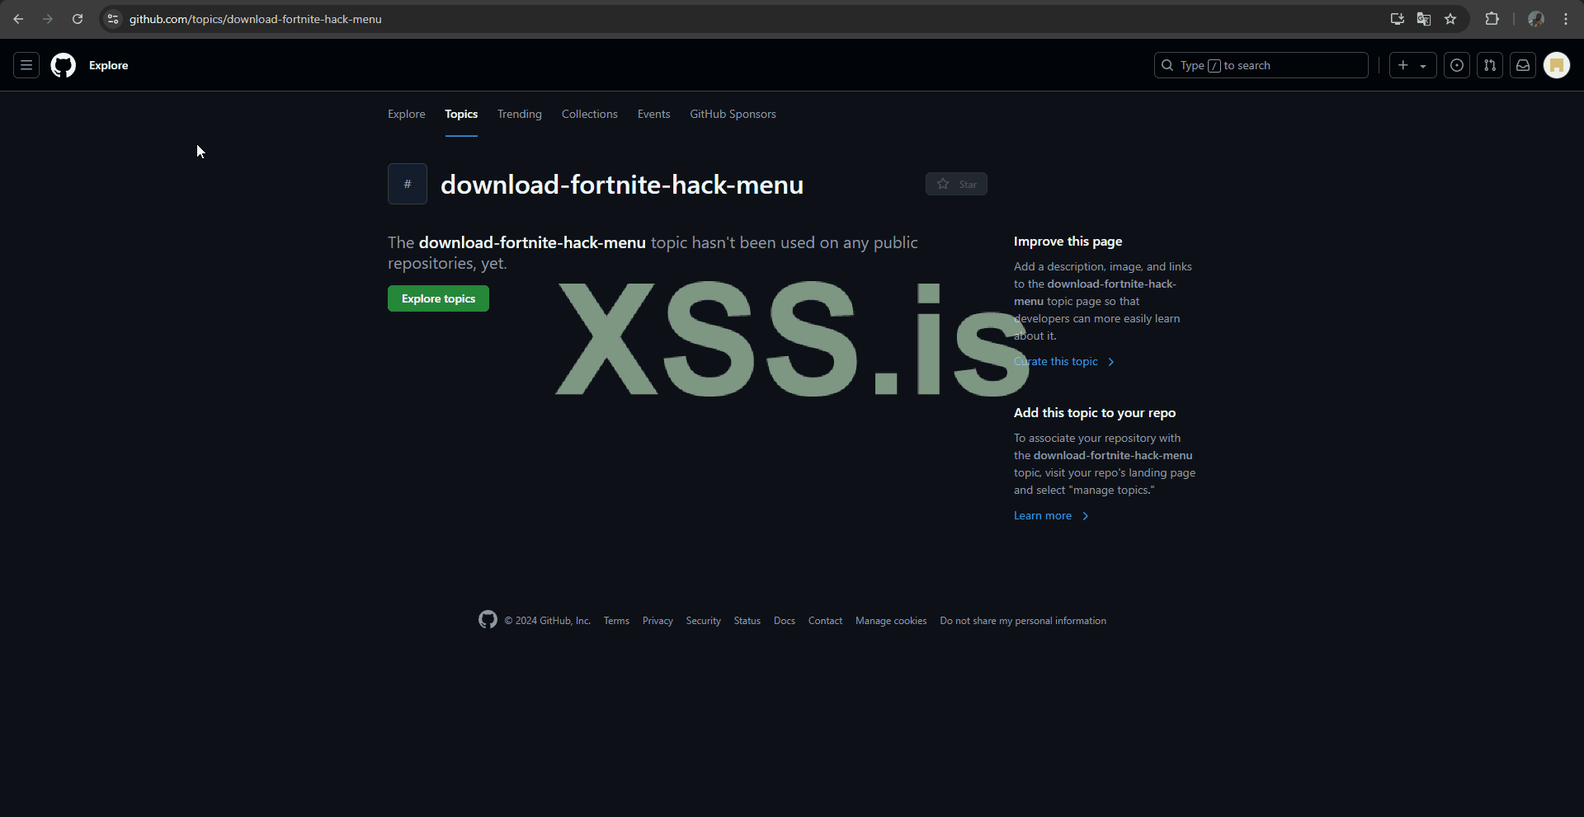Expand the create new plus dropdown
The width and height of the screenshot is (1584, 817).
pyautogui.click(x=1412, y=65)
